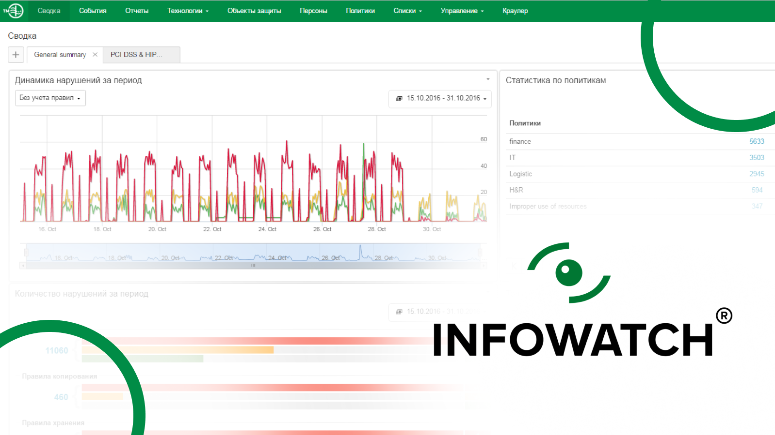Viewport: 775px width, 435px height.
Task: Open the 15.10.2016 - 31.10.2016 date range picker
Action: tap(440, 98)
